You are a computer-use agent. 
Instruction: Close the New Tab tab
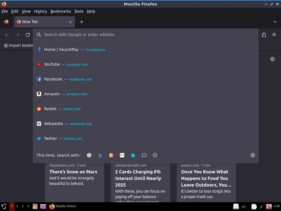coord(71,22)
